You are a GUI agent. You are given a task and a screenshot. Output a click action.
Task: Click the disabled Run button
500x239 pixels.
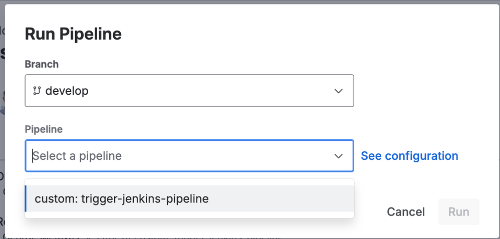click(458, 212)
